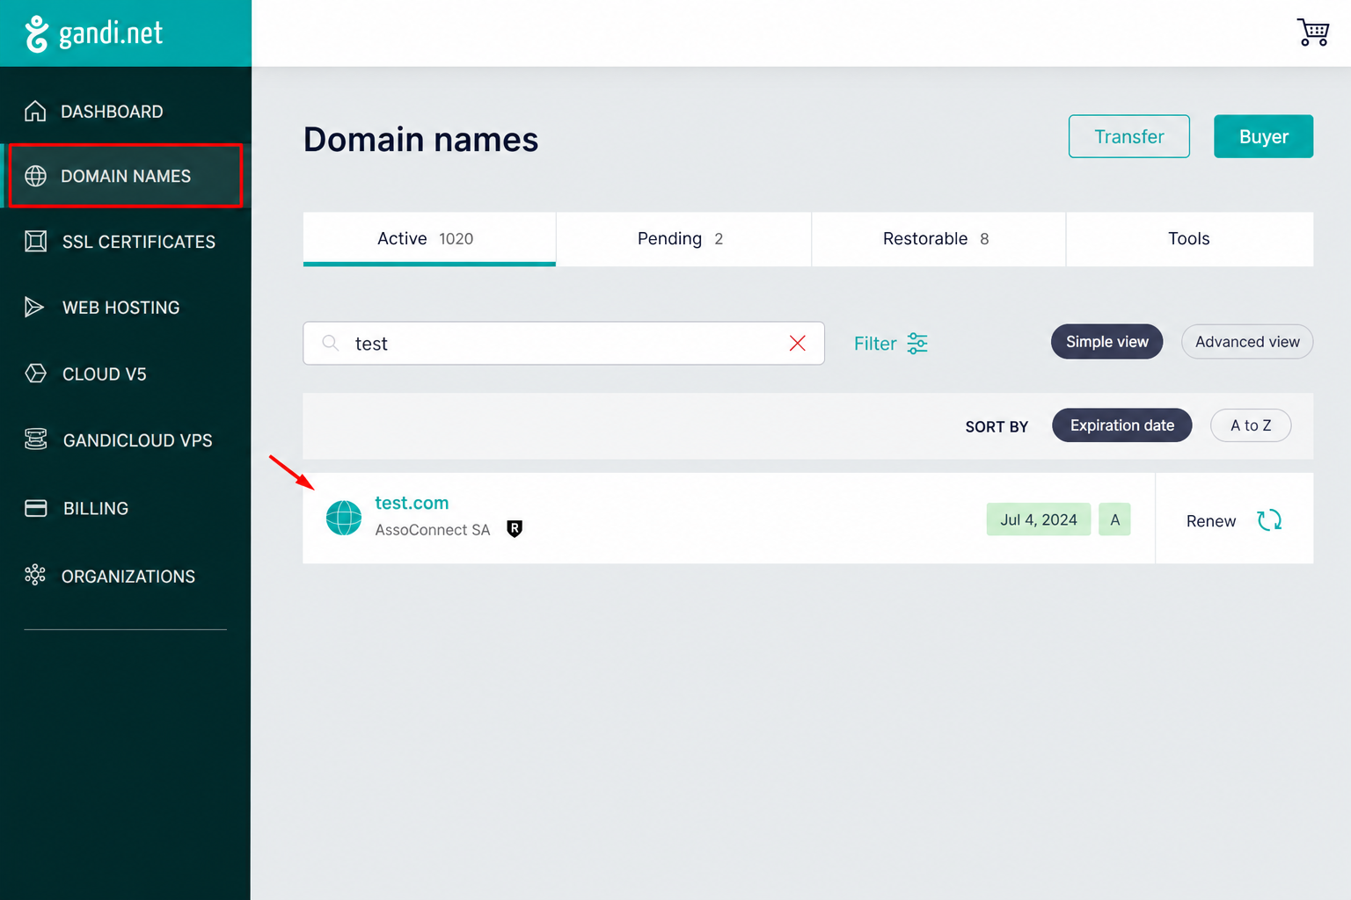The width and height of the screenshot is (1351, 900).
Task: Open the test.com domain link
Action: point(412,503)
